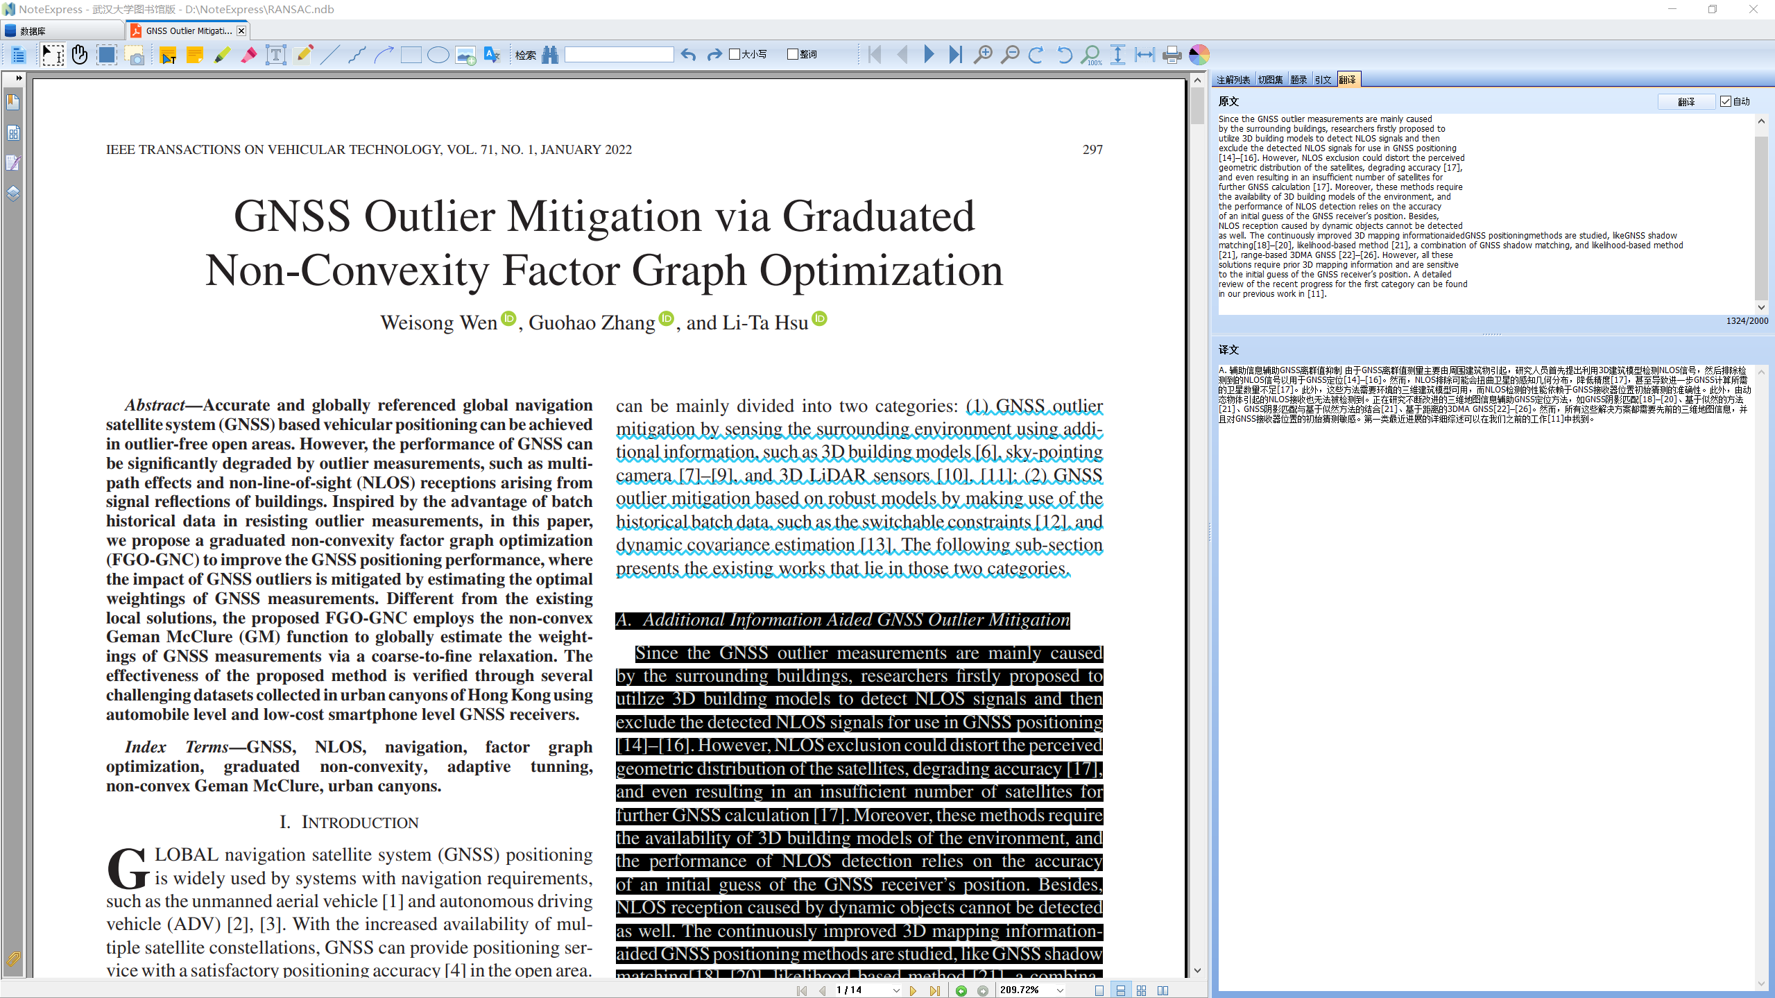Screen dimensions: 1775x998
Task: Go to next page with blue arrow
Action: click(929, 55)
